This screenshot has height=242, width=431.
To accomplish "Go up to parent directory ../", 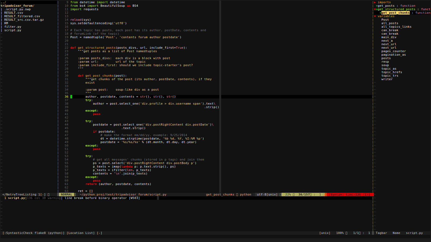I will [x=3, y=2].
